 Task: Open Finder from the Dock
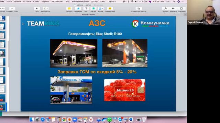(32, 120)
